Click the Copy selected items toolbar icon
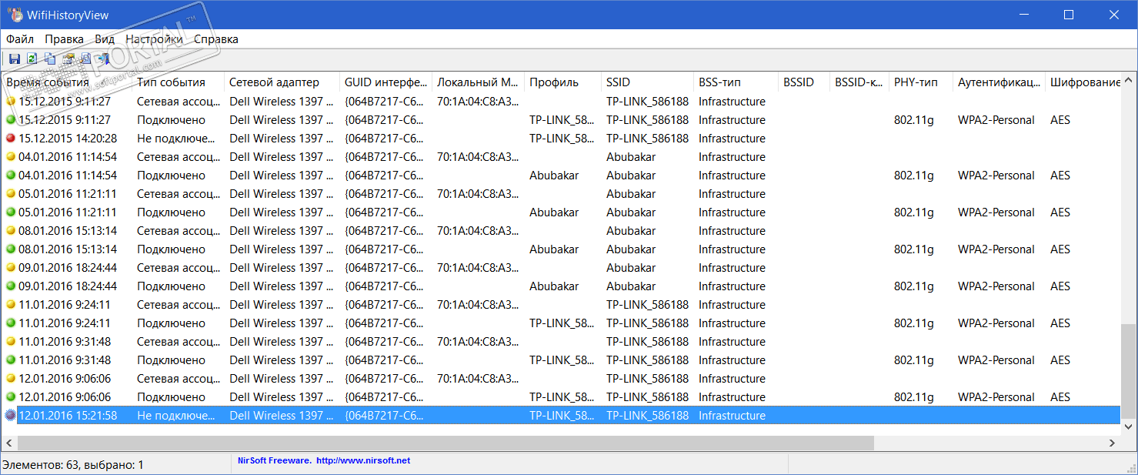 (x=50, y=59)
